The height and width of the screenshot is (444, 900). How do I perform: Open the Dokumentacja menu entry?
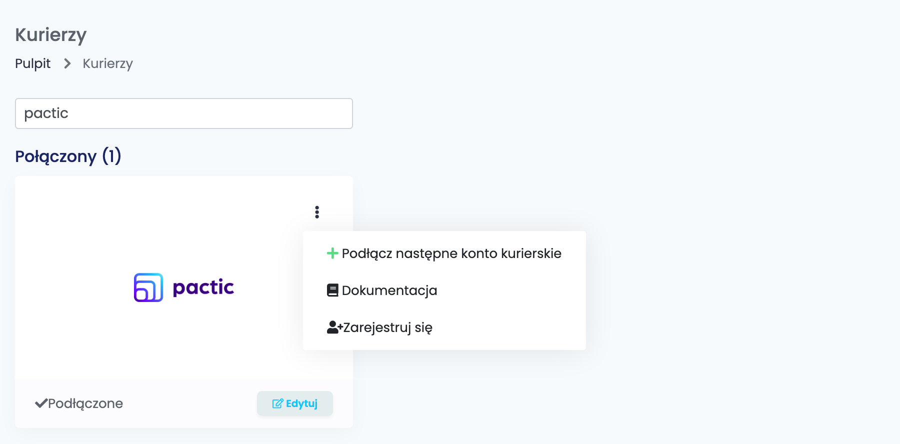tap(444, 290)
